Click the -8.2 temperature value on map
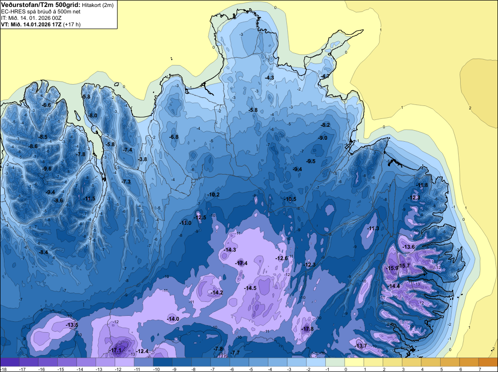498x372 pixels. (x=326, y=125)
